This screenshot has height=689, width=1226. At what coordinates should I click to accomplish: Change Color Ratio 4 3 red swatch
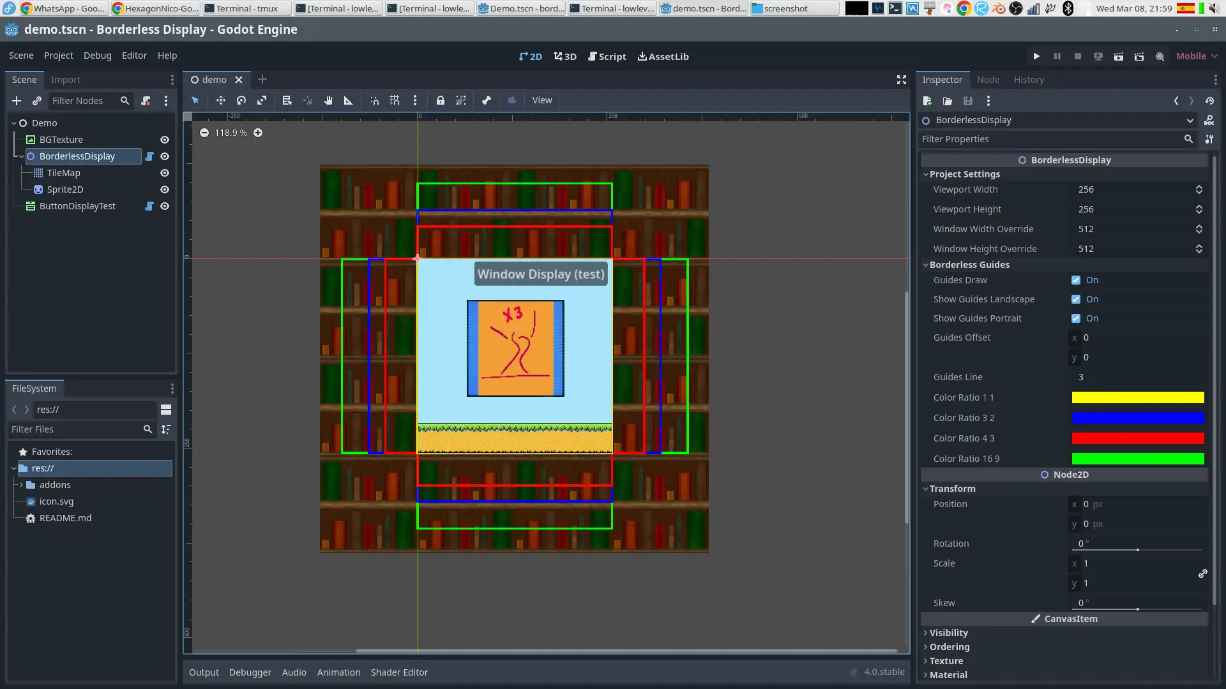1138,438
